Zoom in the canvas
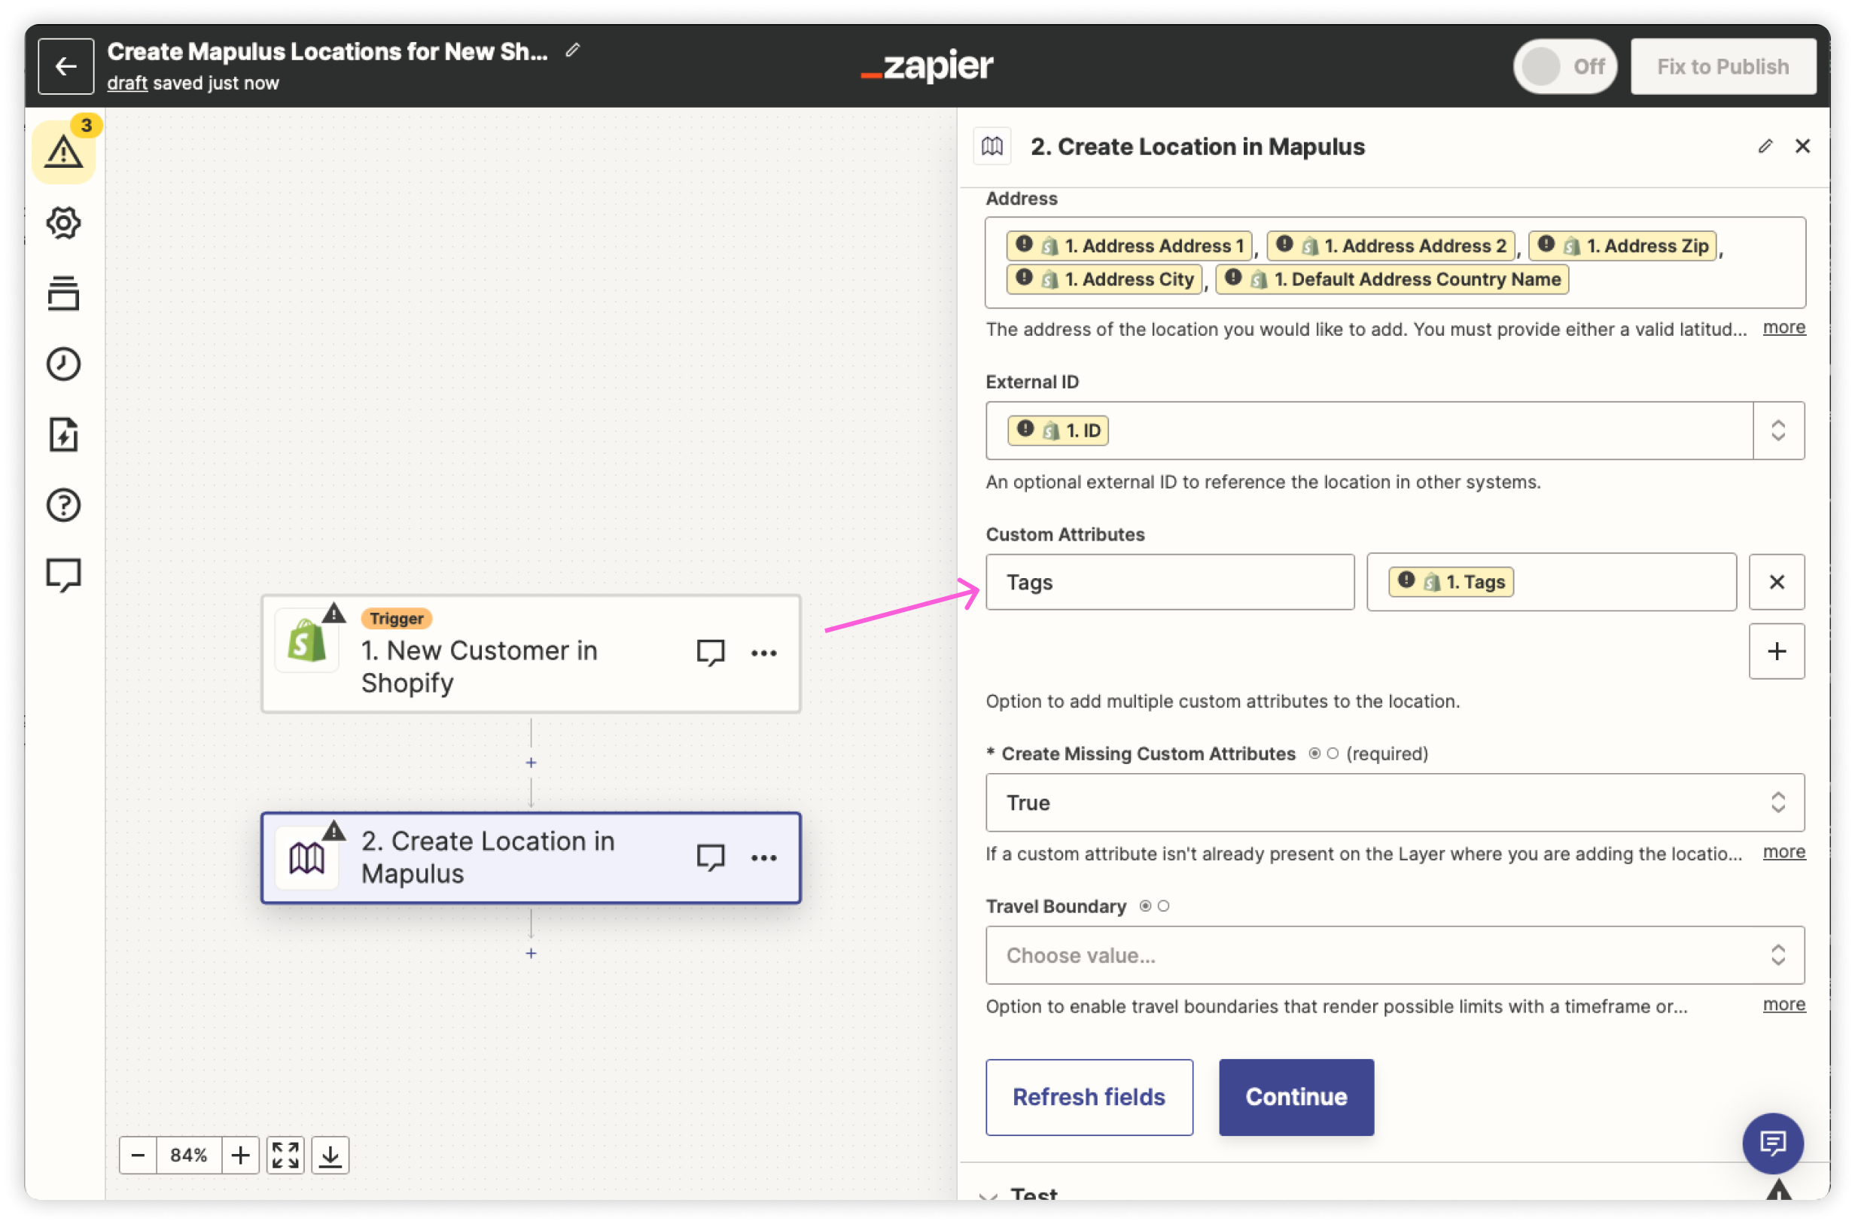This screenshot has width=1855, height=1224. 240,1155
